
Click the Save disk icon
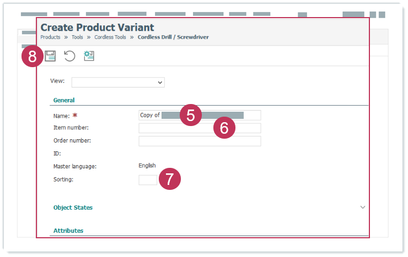pos(51,56)
